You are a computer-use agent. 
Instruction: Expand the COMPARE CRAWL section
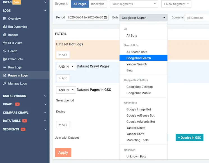(45, 112)
